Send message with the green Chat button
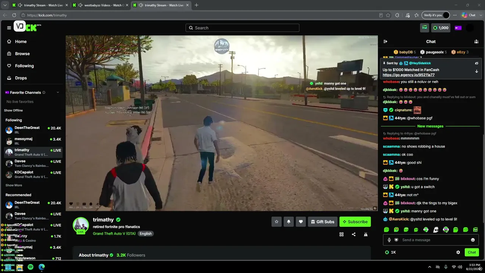Screen dimensions: 485x273 coord(472,252)
